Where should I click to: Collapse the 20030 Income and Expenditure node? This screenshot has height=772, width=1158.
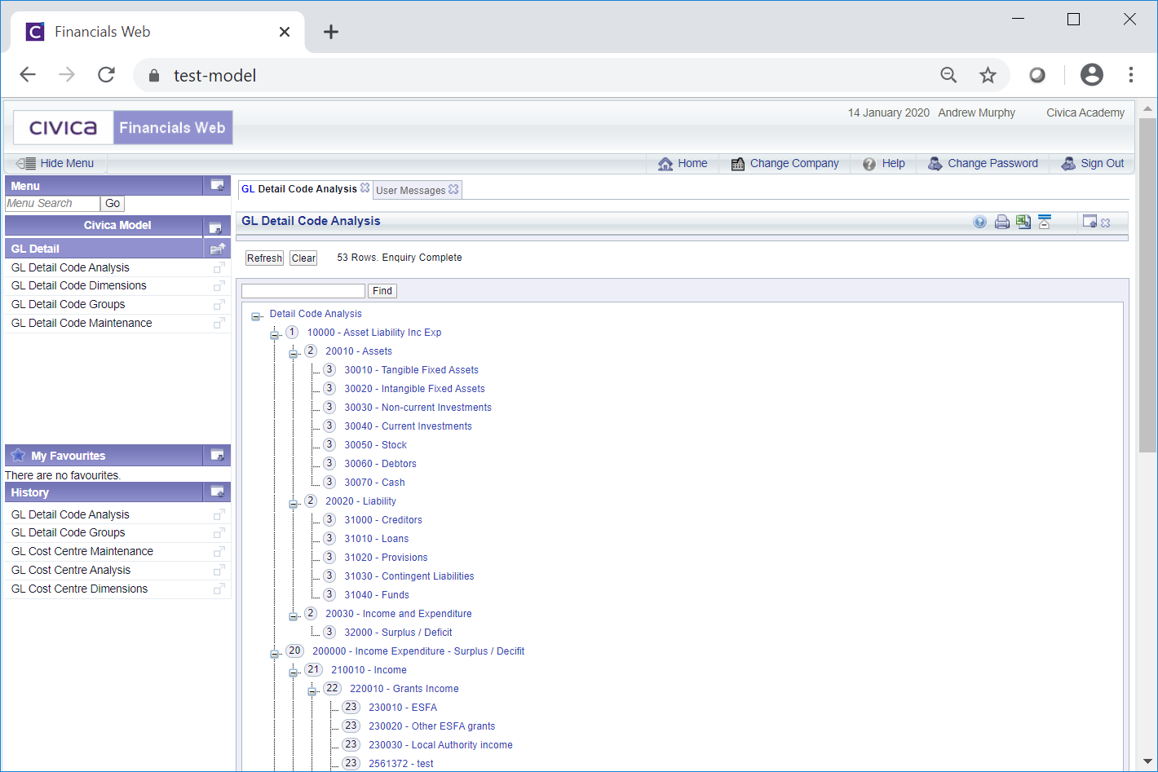pyautogui.click(x=294, y=616)
